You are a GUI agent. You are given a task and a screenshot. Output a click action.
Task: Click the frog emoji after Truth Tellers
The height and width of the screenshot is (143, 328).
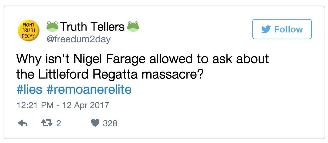133,26
